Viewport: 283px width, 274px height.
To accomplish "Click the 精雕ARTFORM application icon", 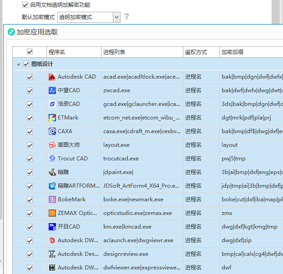I will coord(52,186).
